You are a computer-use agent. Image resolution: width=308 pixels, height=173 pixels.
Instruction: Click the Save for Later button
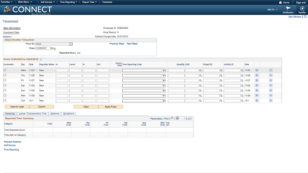coord(17,107)
